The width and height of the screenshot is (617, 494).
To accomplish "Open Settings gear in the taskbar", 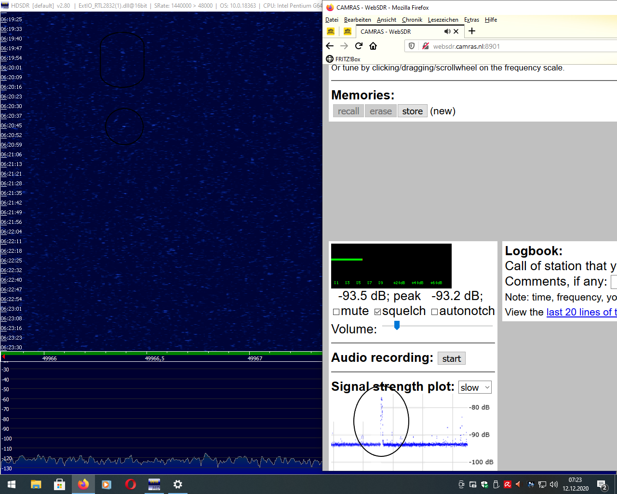I will (178, 484).
